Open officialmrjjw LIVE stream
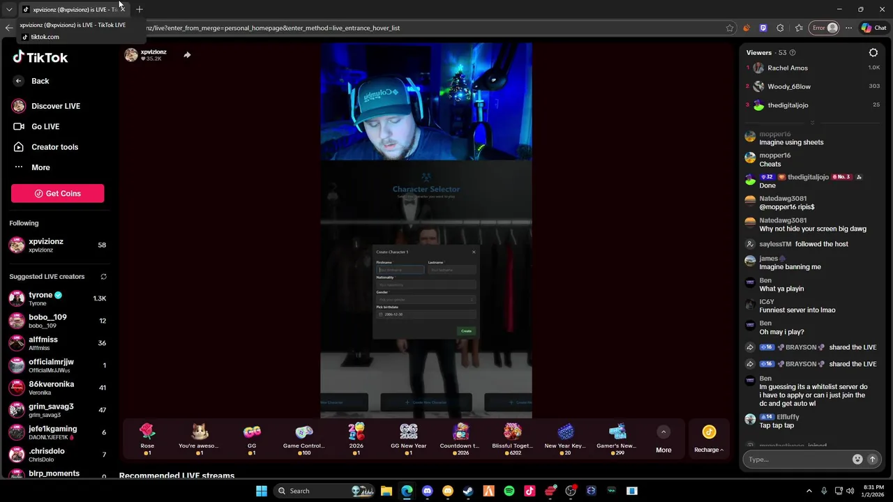The image size is (893, 502). (57, 365)
